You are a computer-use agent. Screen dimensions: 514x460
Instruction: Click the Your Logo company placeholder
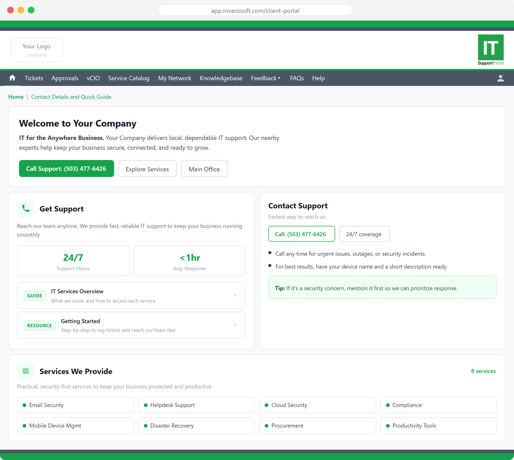pos(37,50)
